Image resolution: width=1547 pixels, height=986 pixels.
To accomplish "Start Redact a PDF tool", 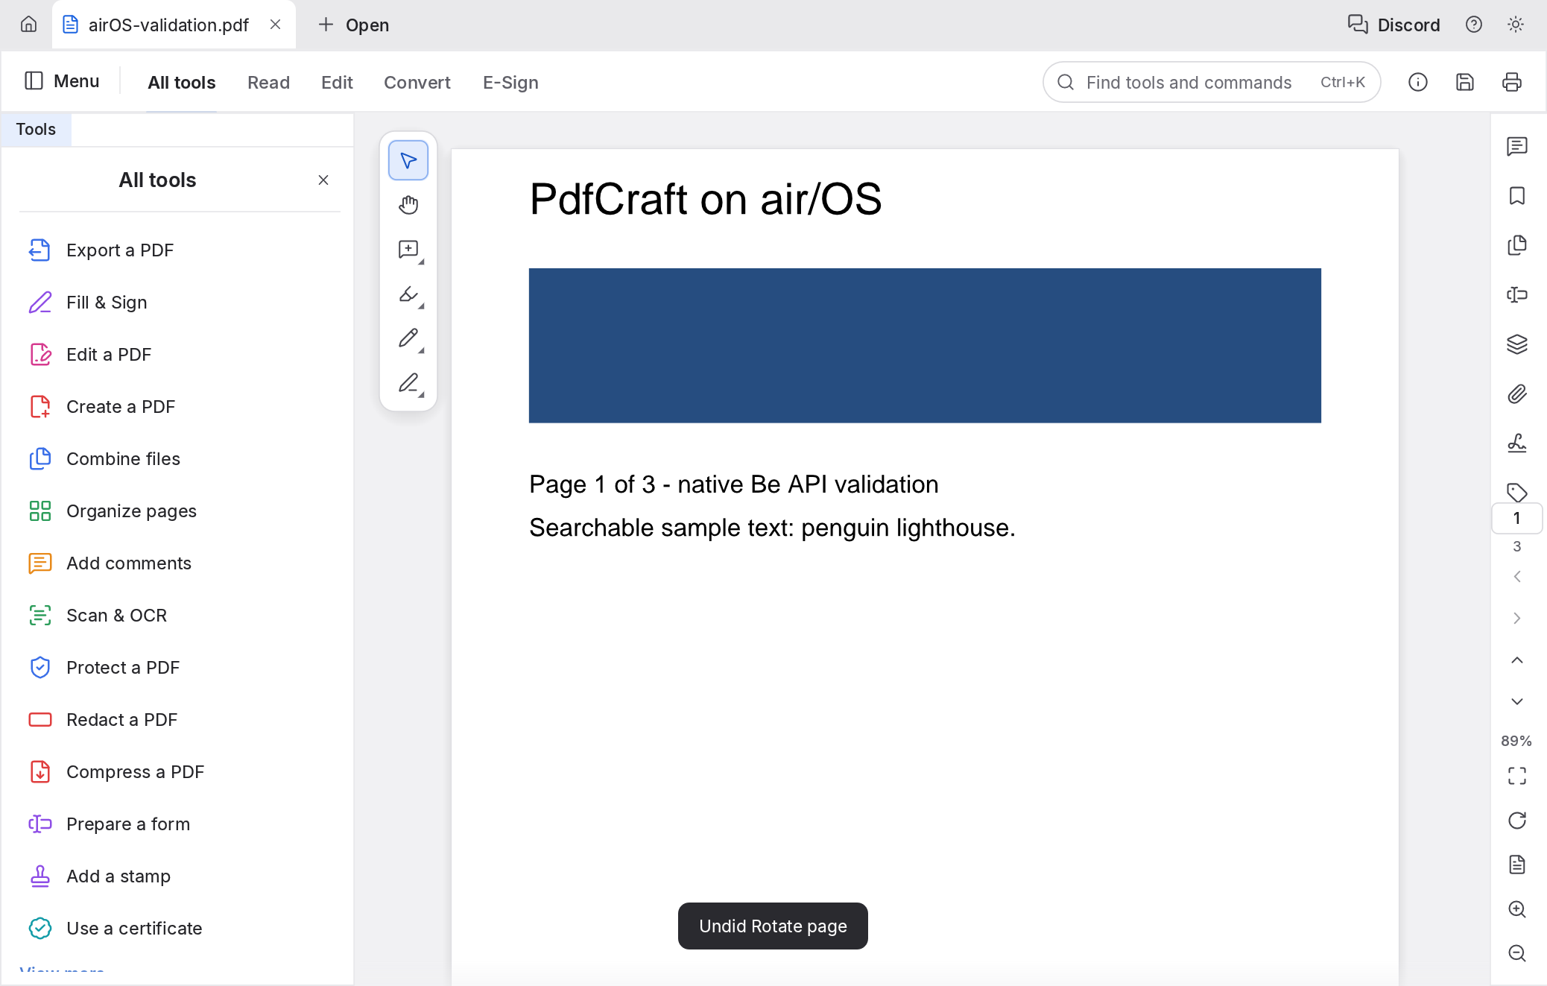I will pyautogui.click(x=180, y=720).
